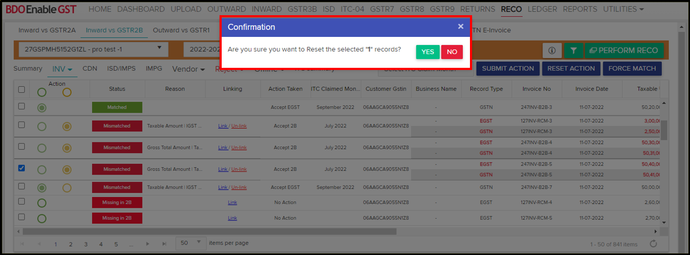Select the checkbox for the Matched row
Viewport: 690px width, 255px height.
[x=22, y=107]
